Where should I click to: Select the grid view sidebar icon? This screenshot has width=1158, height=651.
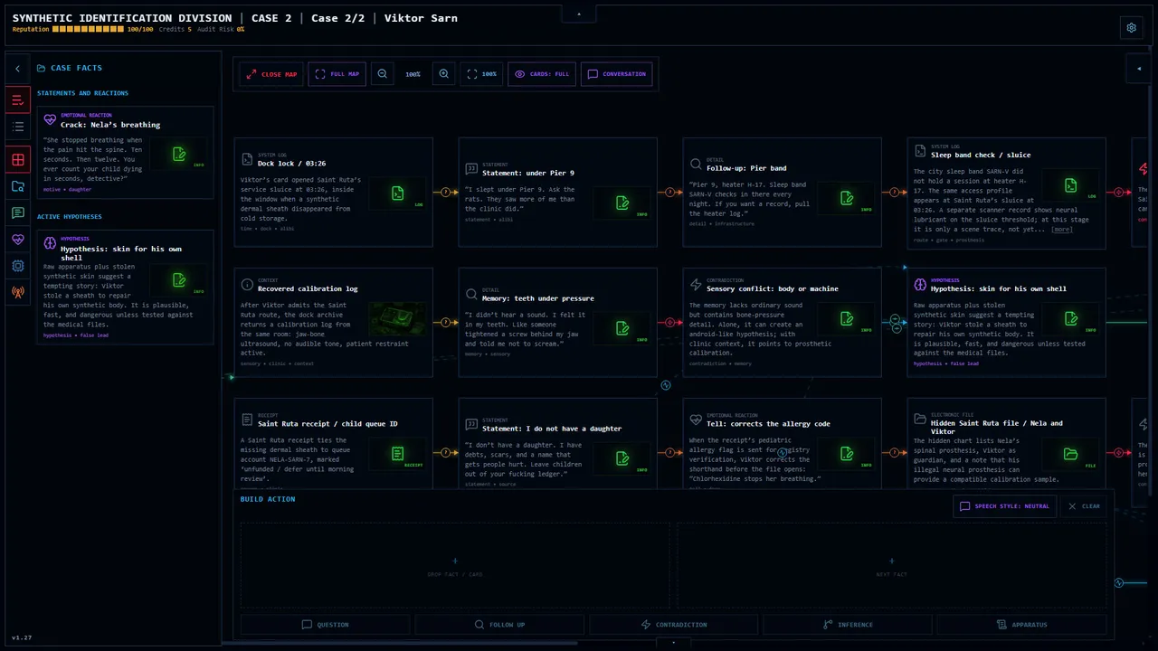(x=18, y=160)
